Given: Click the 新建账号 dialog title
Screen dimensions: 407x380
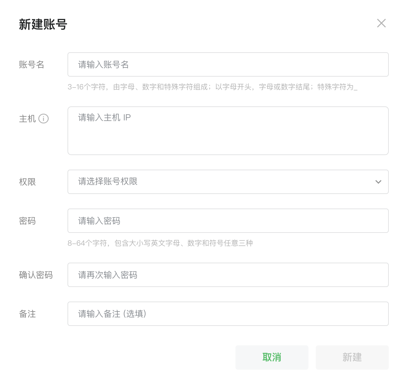Looking at the screenshot, I should (x=43, y=24).
